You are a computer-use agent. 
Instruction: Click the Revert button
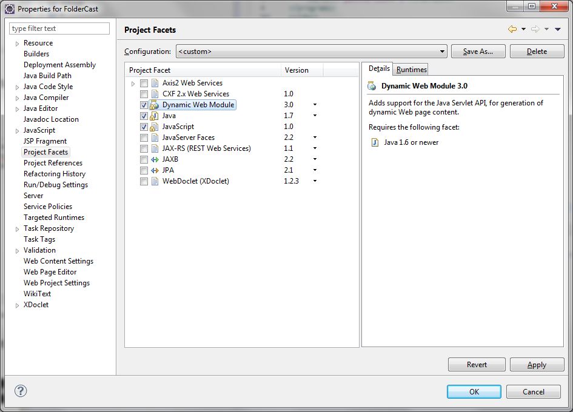(477, 365)
